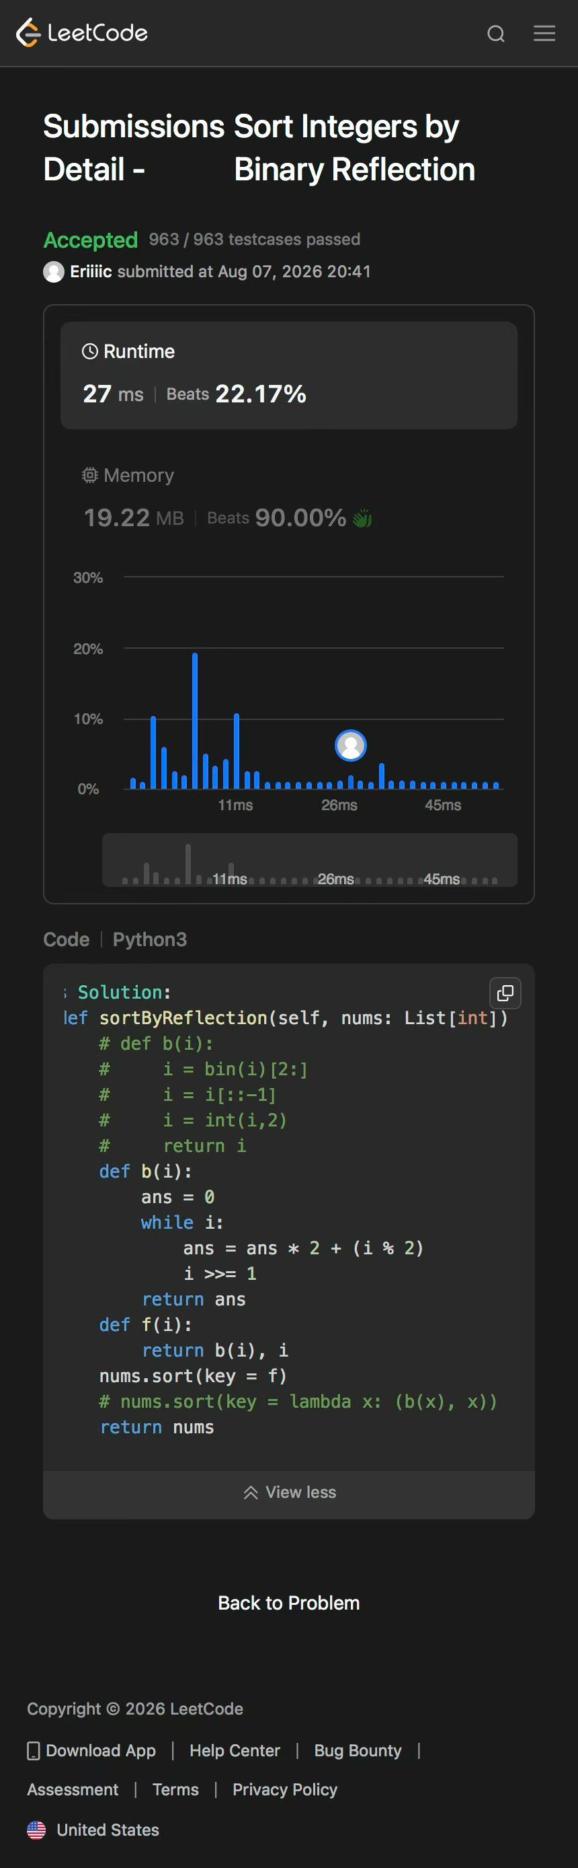Click the double chevron beside View less
Screen dimensions: 578x1868
point(251,1493)
